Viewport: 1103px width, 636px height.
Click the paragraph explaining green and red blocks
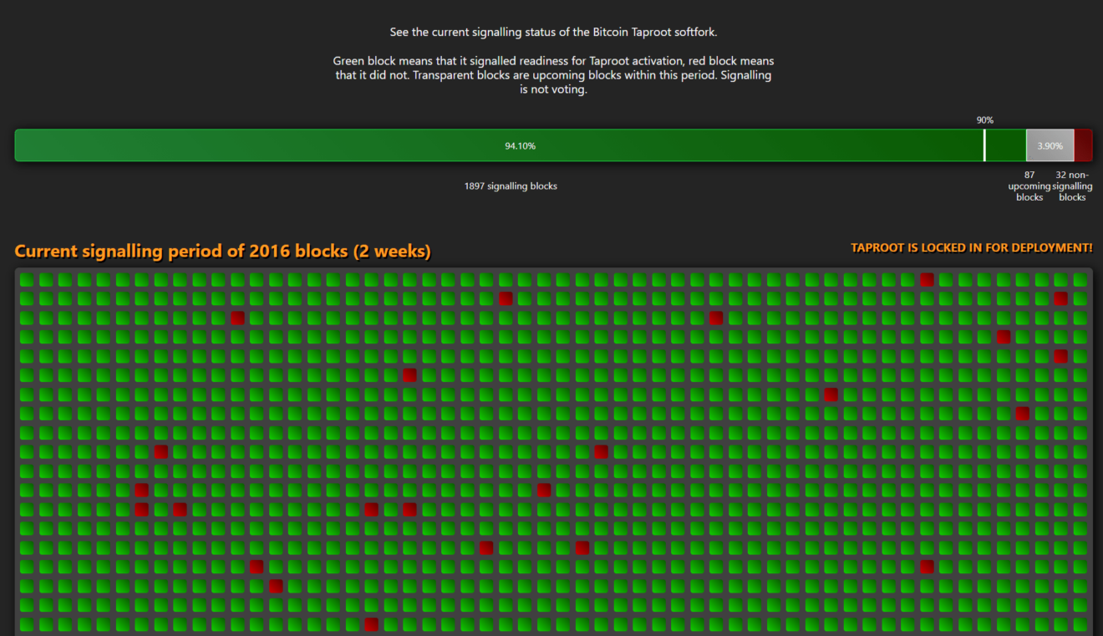(x=554, y=75)
